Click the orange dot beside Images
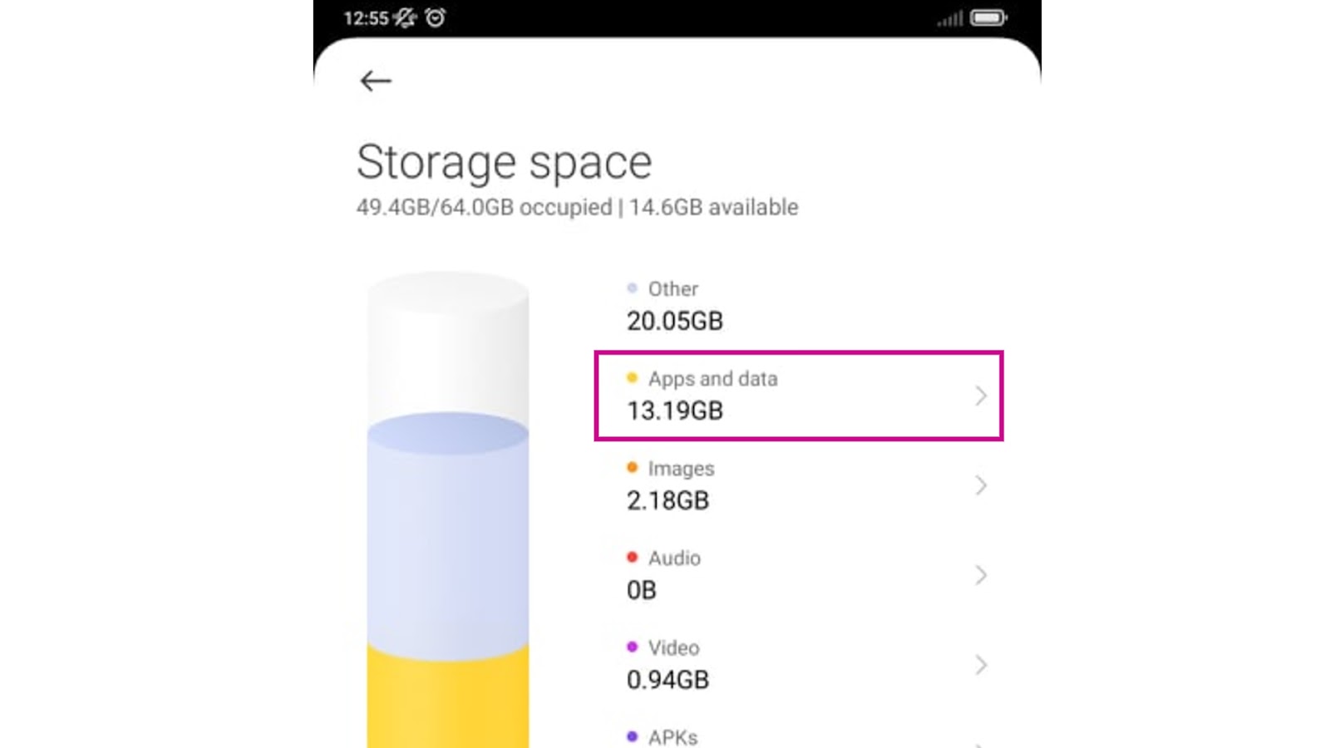 pos(632,468)
